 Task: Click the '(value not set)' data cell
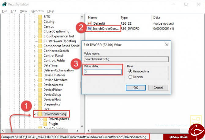point(163,23)
